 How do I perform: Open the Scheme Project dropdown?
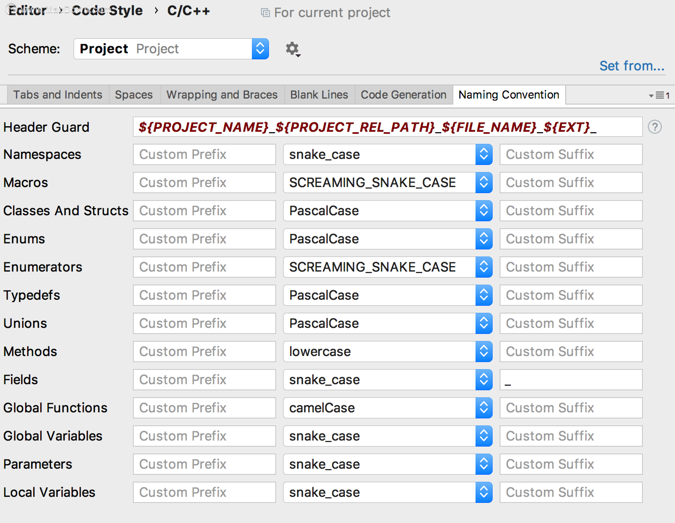[171, 49]
